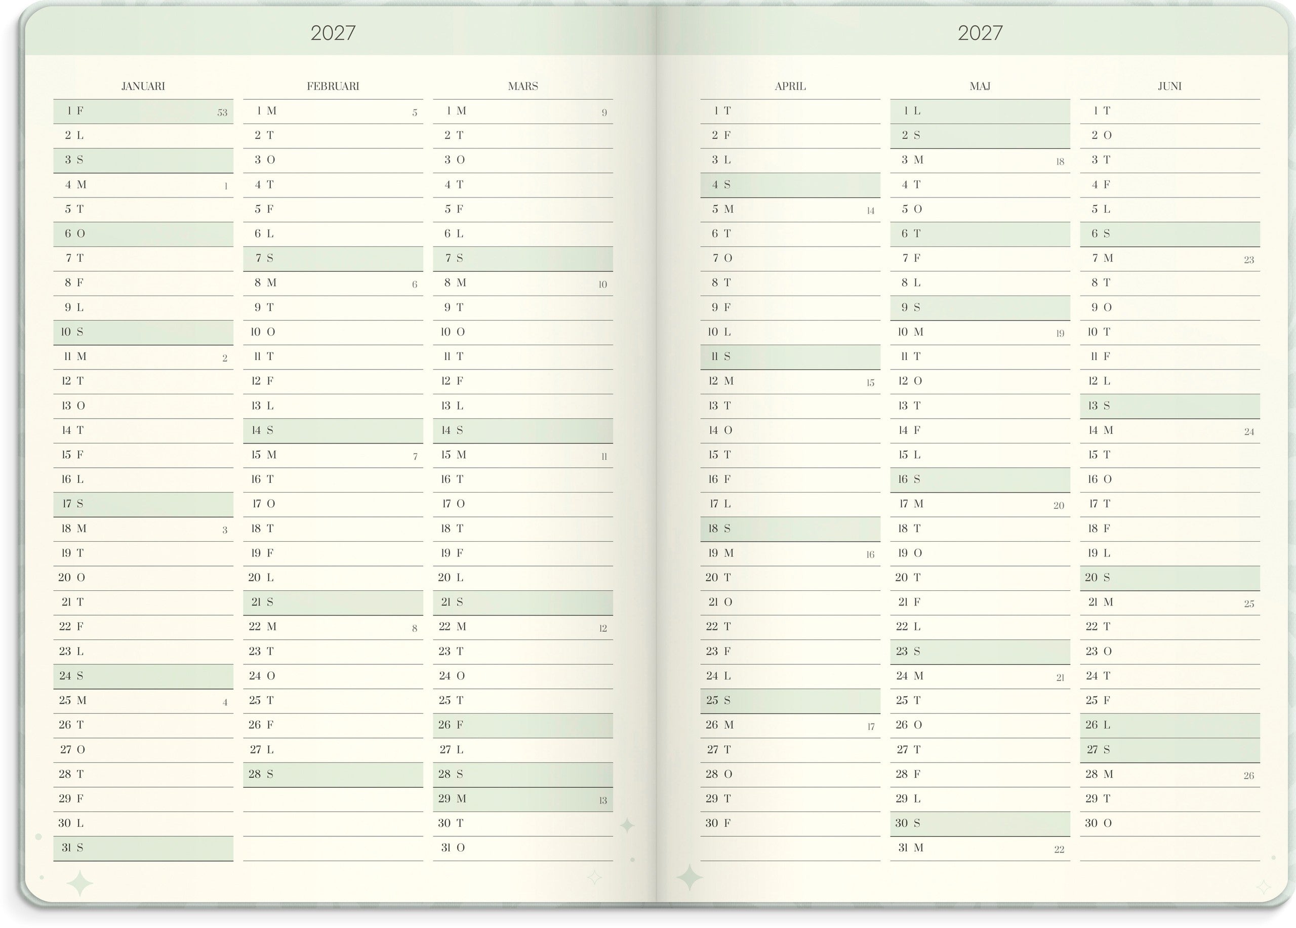
Task: Select the 30 O row in Juni
Action: click(1170, 824)
